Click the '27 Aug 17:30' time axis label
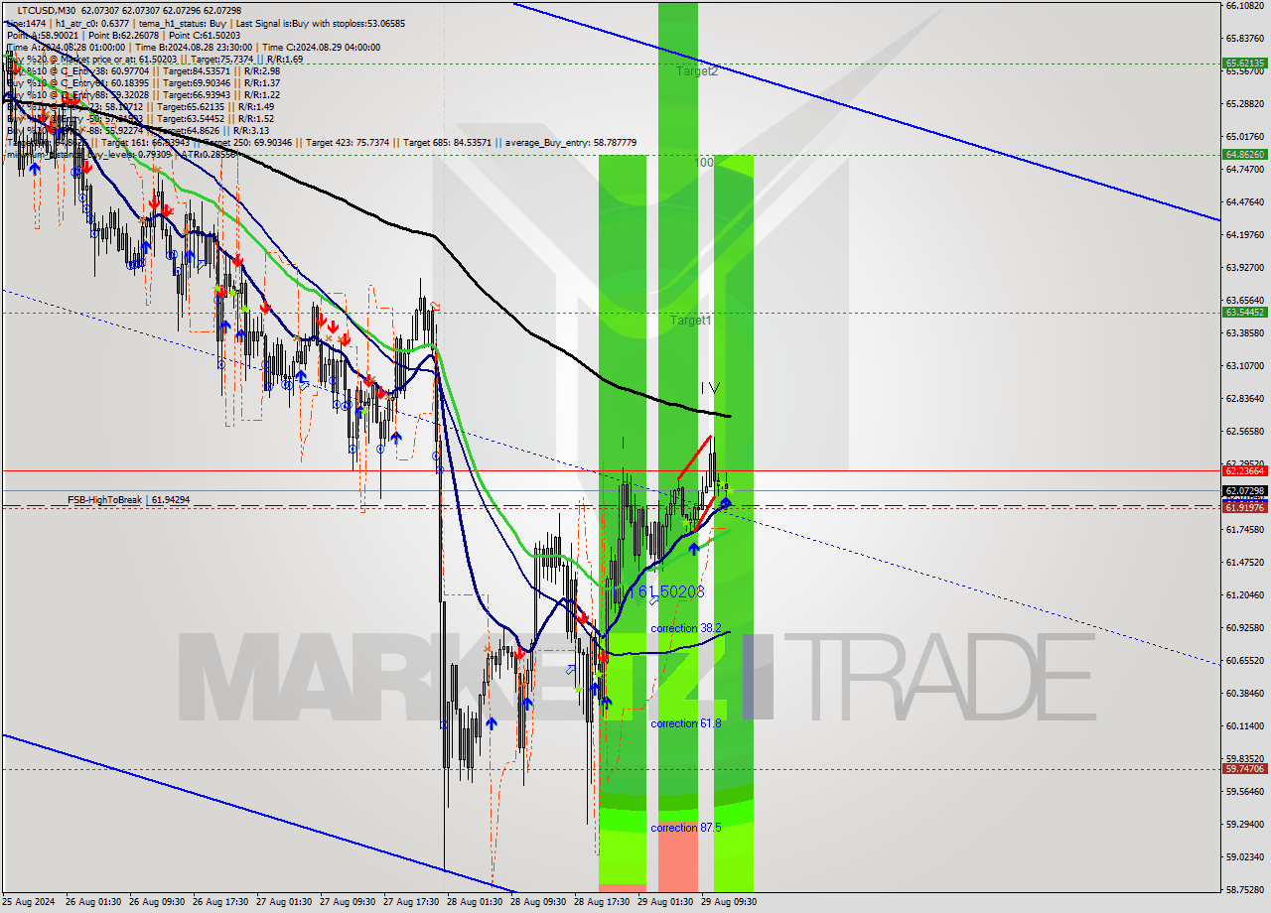1271x913 pixels. [411, 903]
